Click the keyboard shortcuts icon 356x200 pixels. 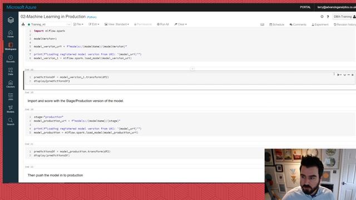point(262,24)
